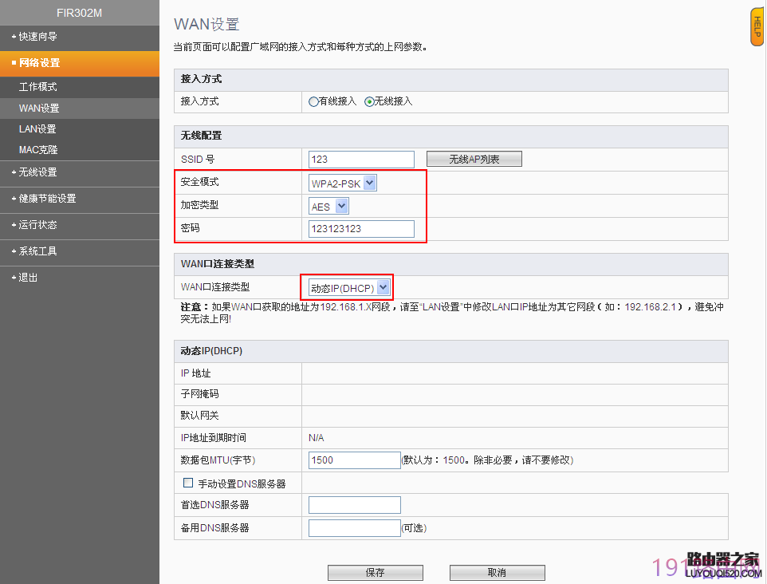Select the 有线接入 radio button
This screenshot has height=584, width=767.
(x=313, y=102)
